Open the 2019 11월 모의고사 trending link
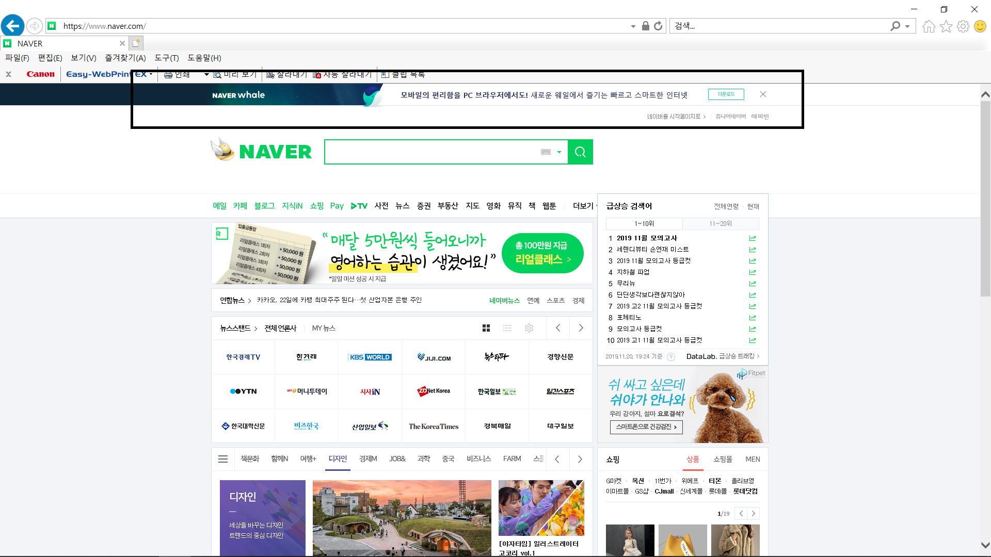The image size is (991, 557). click(647, 238)
